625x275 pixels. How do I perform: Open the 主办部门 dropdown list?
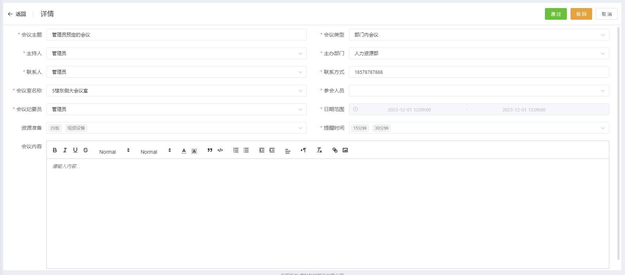click(479, 53)
